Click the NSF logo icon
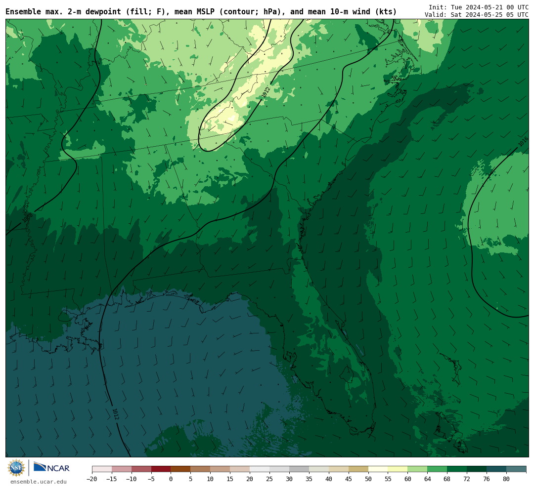The height and width of the screenshot is (488, 534). click(16, 468)
